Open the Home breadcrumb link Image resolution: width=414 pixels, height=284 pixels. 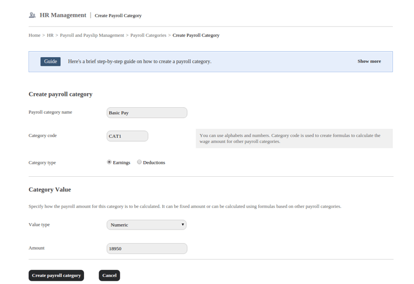pos(34,35)
